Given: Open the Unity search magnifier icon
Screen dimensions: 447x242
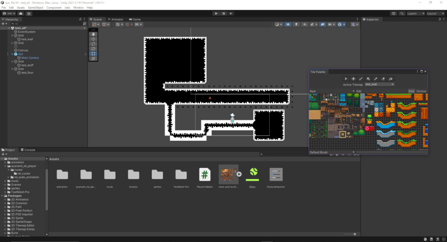Looking at the screenshot, I should pyautogui.click(x=402, y=13).
